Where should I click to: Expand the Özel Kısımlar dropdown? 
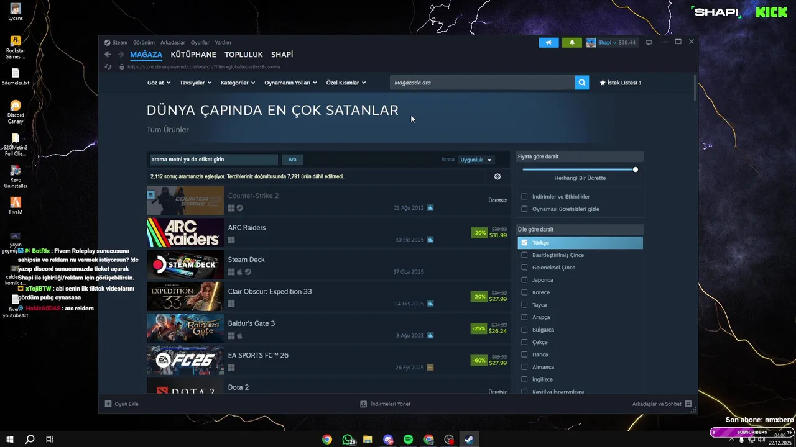346,83
